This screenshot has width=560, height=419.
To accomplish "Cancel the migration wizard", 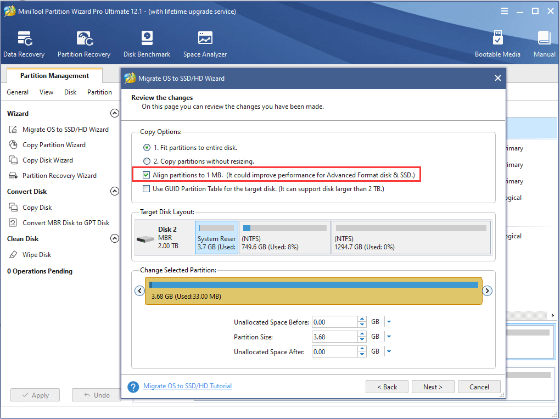I will click(479, 387).
